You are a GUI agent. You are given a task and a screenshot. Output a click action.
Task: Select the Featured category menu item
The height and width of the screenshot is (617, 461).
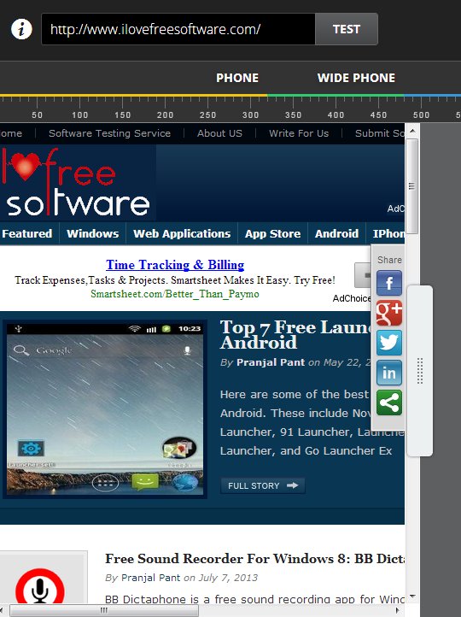pos(27,234)
